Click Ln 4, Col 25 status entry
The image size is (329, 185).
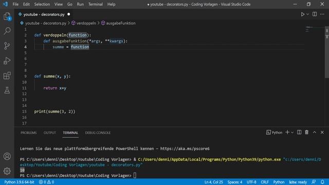point(214,182)
